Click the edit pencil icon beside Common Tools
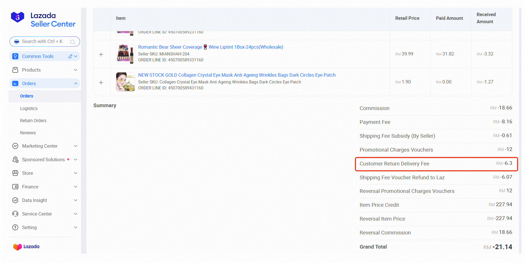525x263 pixels. point(70,56)
